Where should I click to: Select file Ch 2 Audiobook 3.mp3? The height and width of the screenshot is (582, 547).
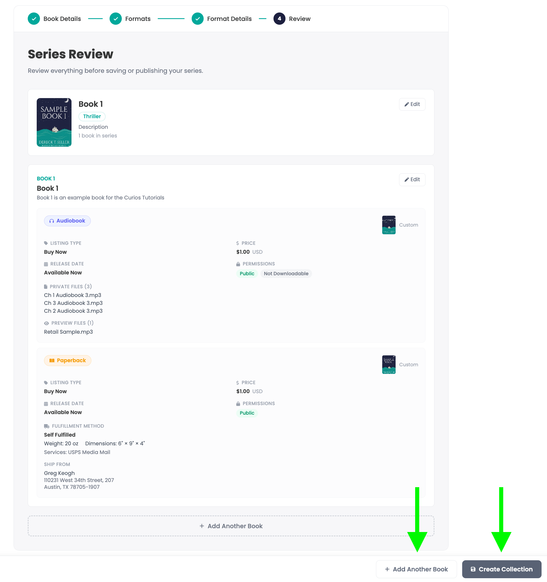pyautogui.click(x=73, y=311)
